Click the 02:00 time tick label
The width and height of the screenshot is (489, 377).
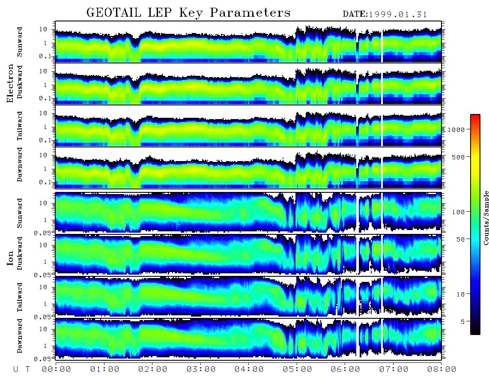(152, 369)
